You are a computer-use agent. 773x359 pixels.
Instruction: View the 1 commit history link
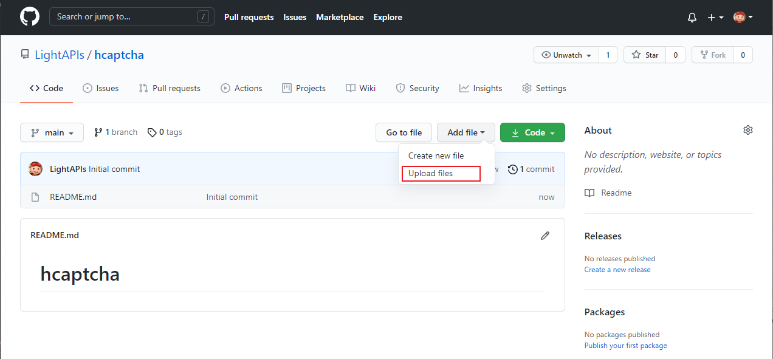[531, 169]
